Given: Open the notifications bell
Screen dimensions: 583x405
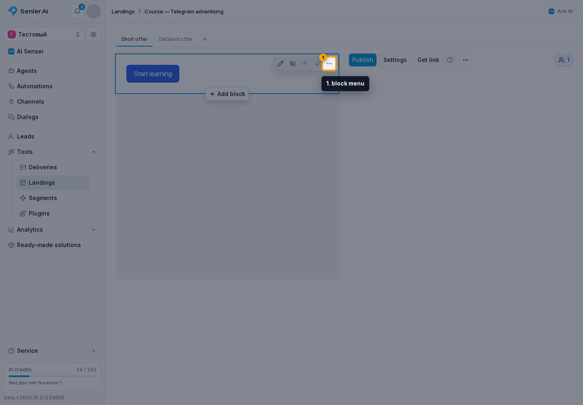Looking at the screenshot, I should pos(77,11).
